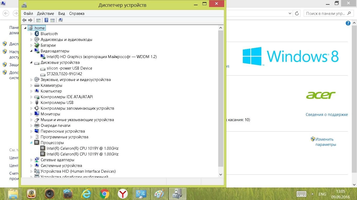The width and height of the screenshot is (357, 200).
Task: Open the Файл menu
Action: (28, 13)
